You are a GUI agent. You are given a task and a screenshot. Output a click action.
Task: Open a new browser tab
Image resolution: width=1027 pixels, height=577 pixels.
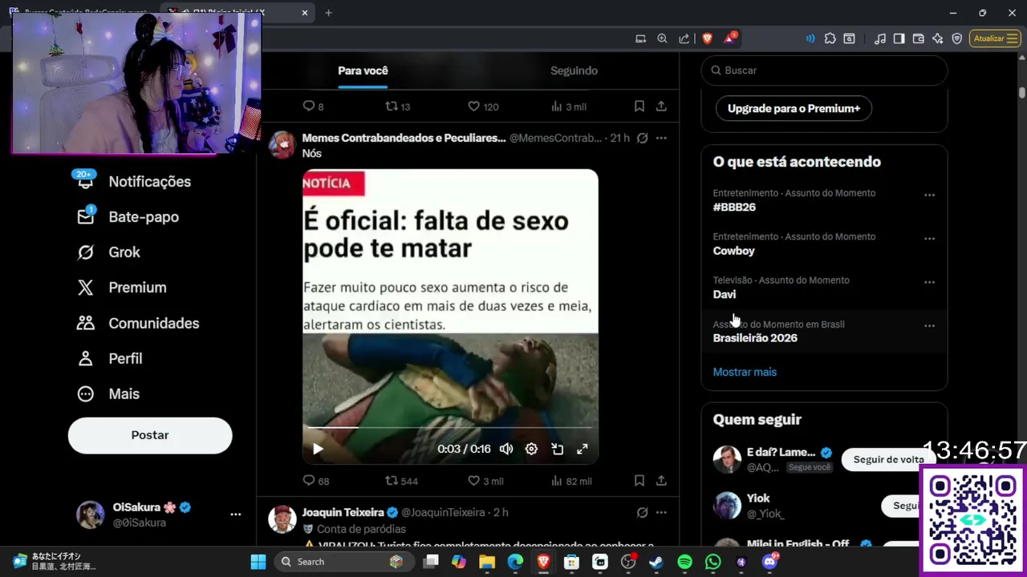[328, 13]
